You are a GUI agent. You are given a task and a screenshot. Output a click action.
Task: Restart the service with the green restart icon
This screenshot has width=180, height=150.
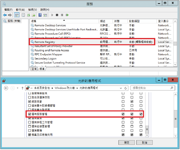tap(67, 15)
